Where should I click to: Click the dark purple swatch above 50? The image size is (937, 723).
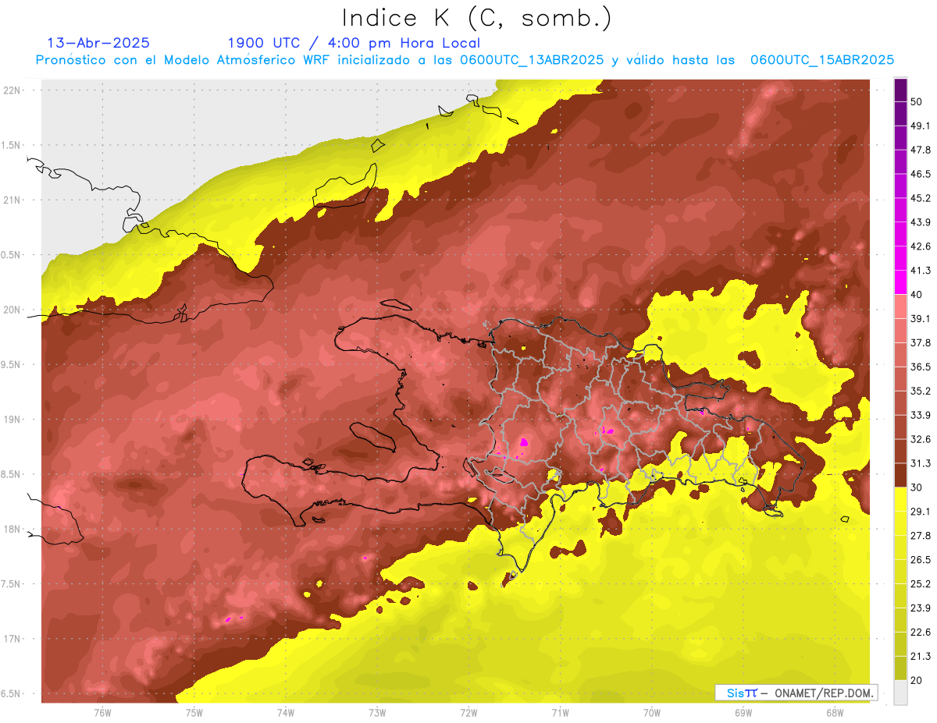pos(900,90)
